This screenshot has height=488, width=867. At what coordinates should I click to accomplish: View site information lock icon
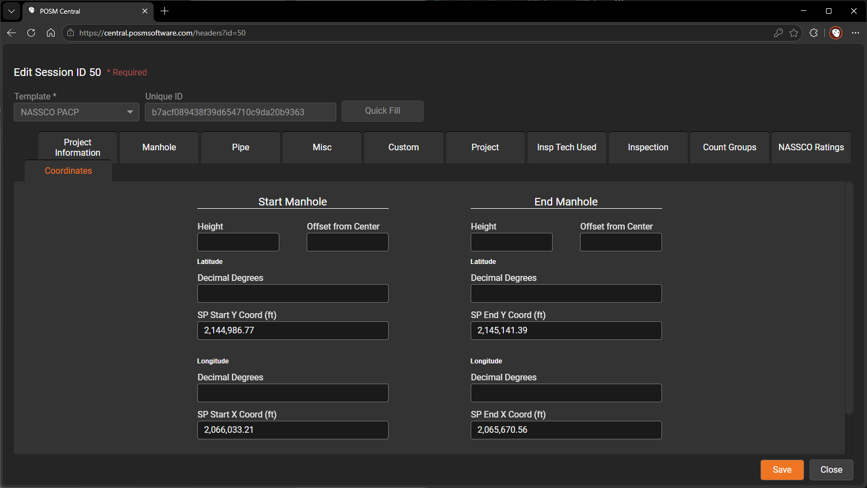pos(71,33)
